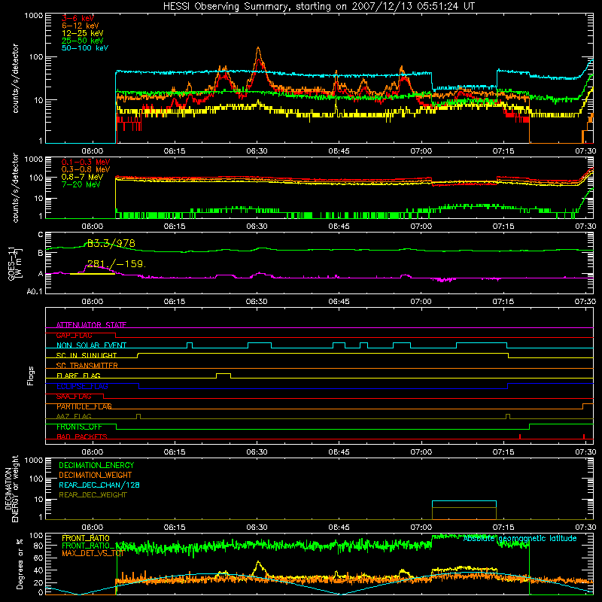Choose the PARTICLE_FLAG label
Viewport: 602px width, 602px height.
[84, 406]
